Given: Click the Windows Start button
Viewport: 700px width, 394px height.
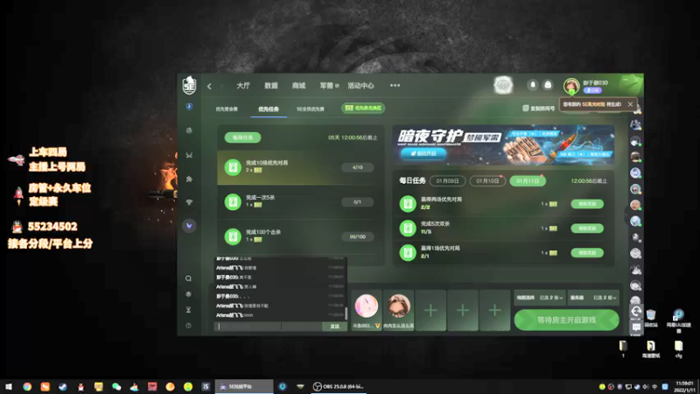Looking at the screenshot, I should [x=9, y=386].
